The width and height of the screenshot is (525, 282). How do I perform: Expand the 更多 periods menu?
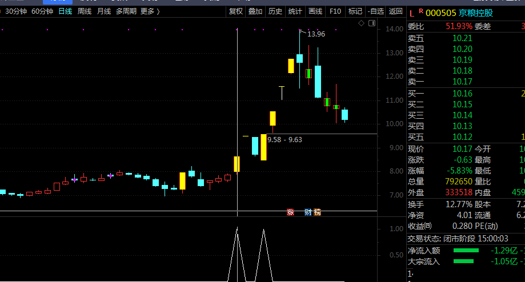tap(150, 11)
